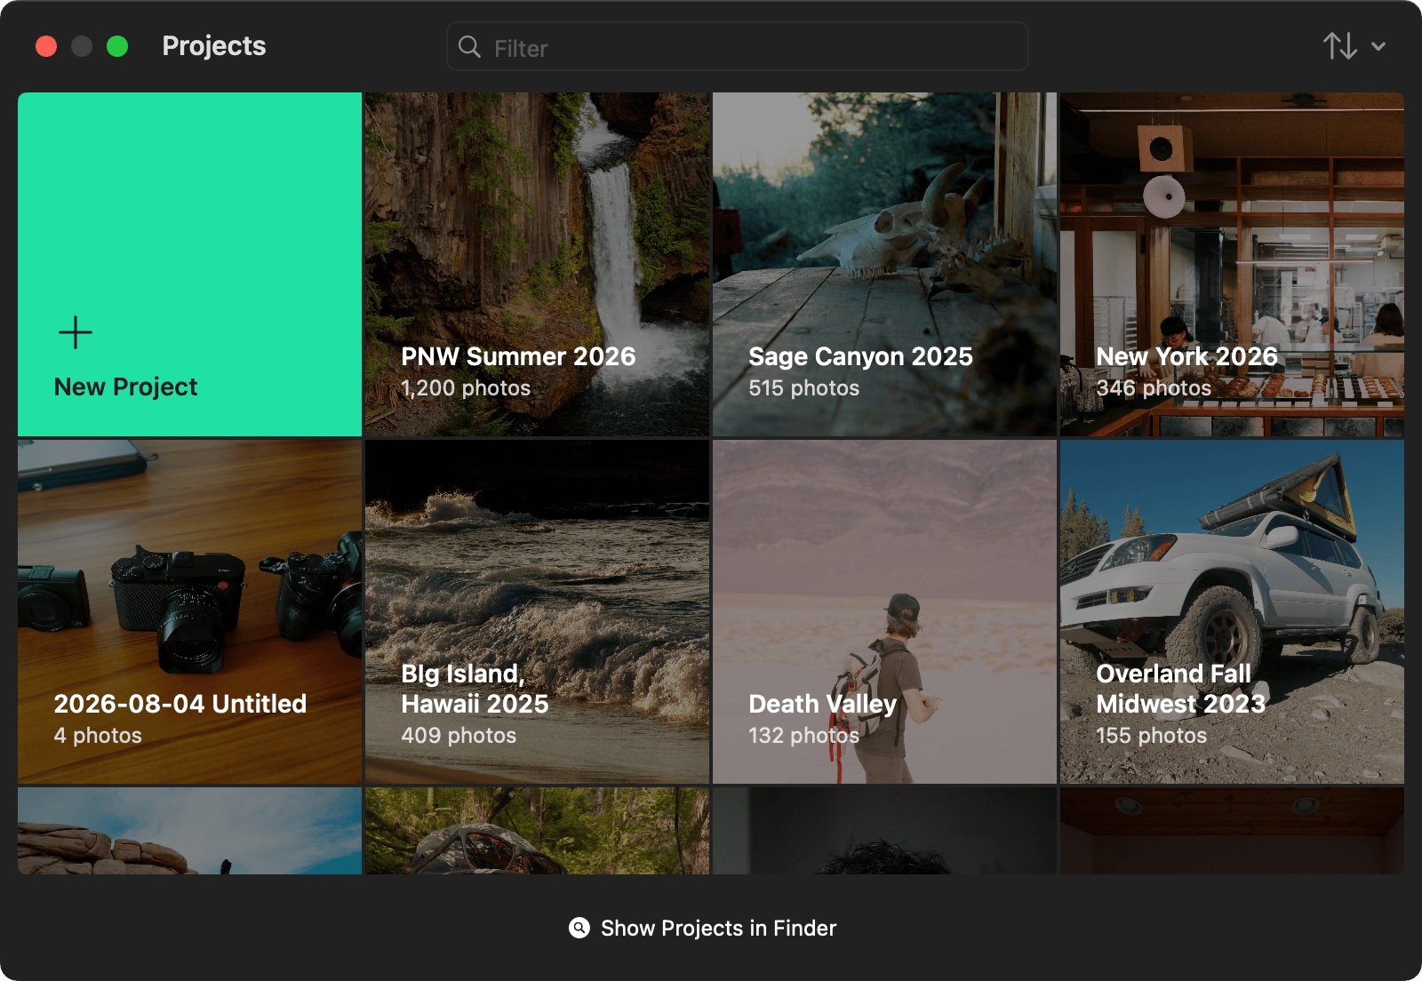Close the Projects window with red button

click(46, 46)
